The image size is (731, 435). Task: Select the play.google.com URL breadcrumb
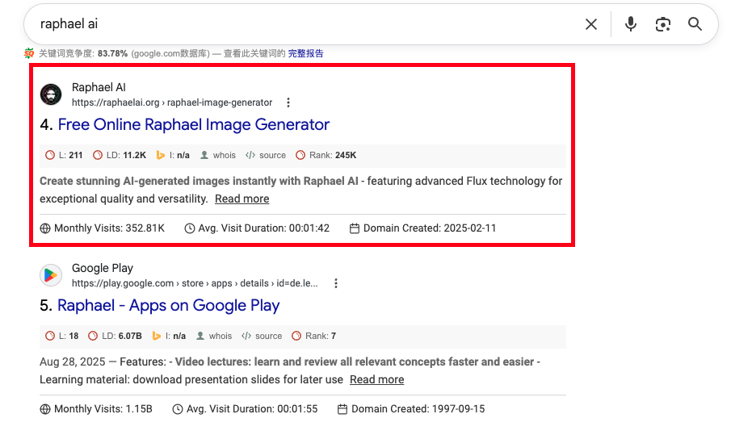195,283
